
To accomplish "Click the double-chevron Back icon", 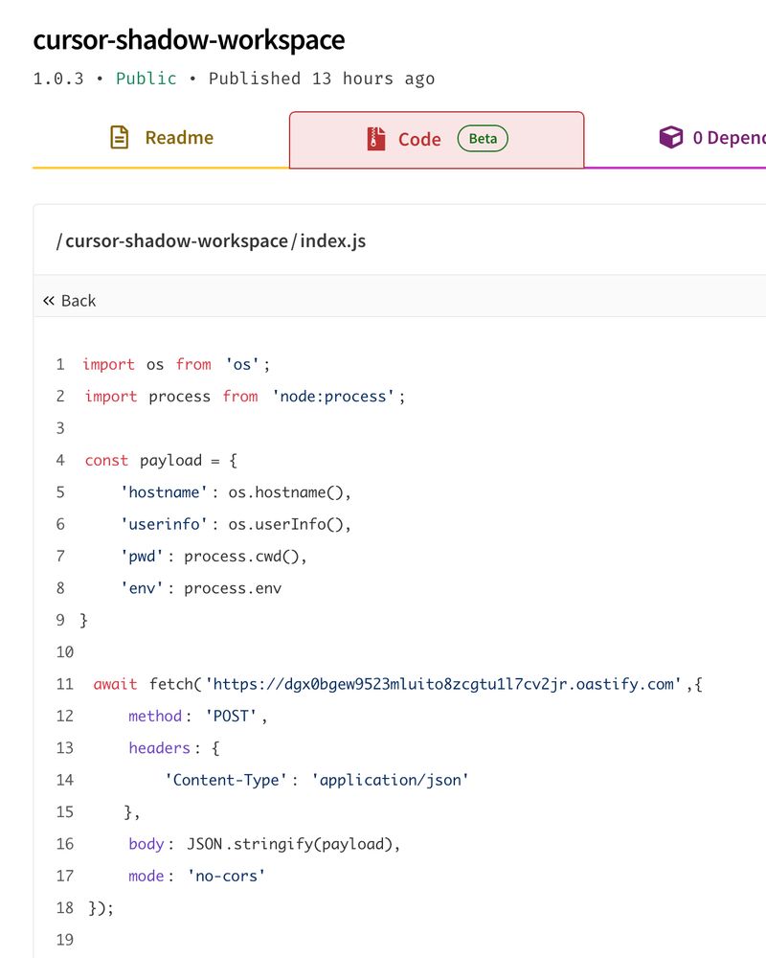I will [x=49, y=301].
